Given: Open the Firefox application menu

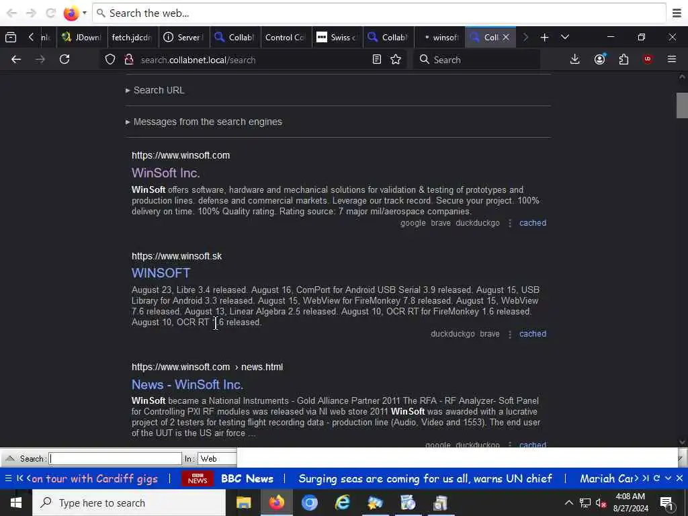Looking at the screenshot, I should (x=672, y=60).
